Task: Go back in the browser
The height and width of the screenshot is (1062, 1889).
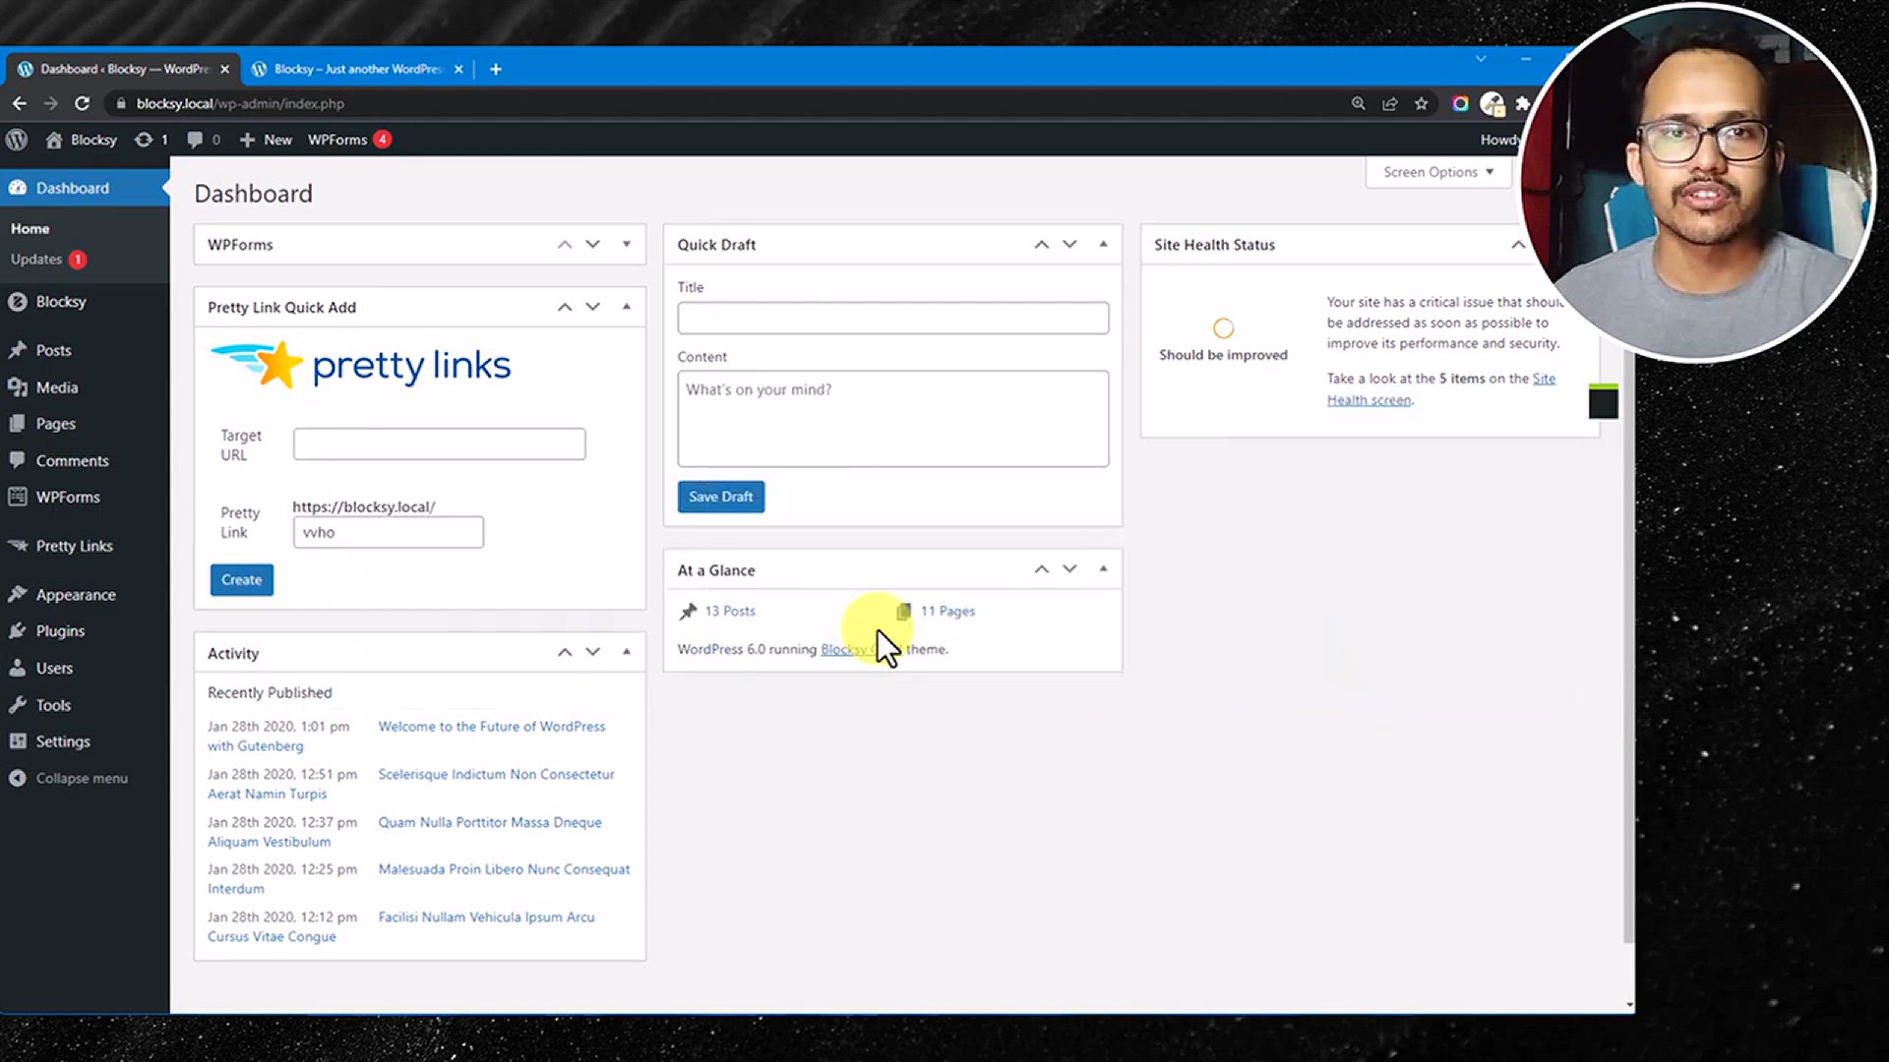Action: coord(20,103)
